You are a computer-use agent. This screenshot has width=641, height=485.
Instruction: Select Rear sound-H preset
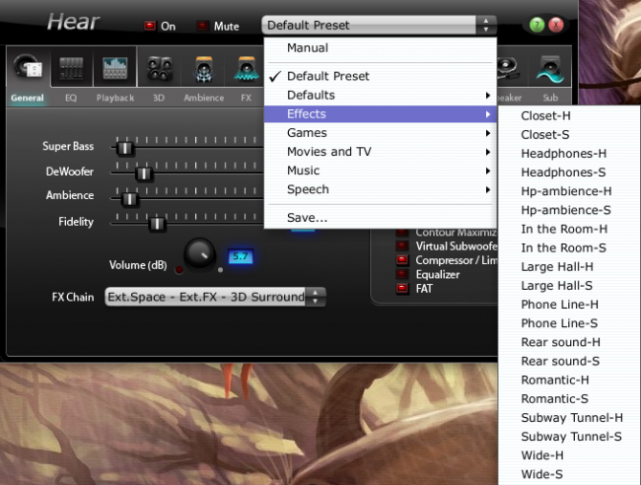pyautogui.click(x=569, y=342)
